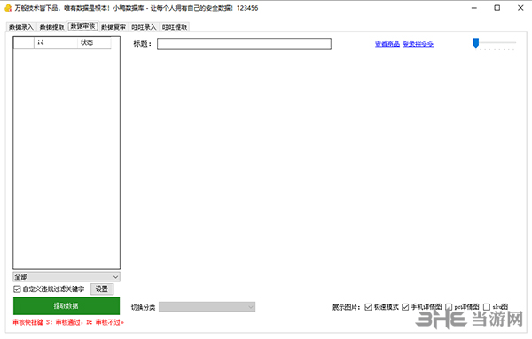Viewport: 532px width, 339px height.
Task: Open the 旺旺录入 tab
Action: 144,27
